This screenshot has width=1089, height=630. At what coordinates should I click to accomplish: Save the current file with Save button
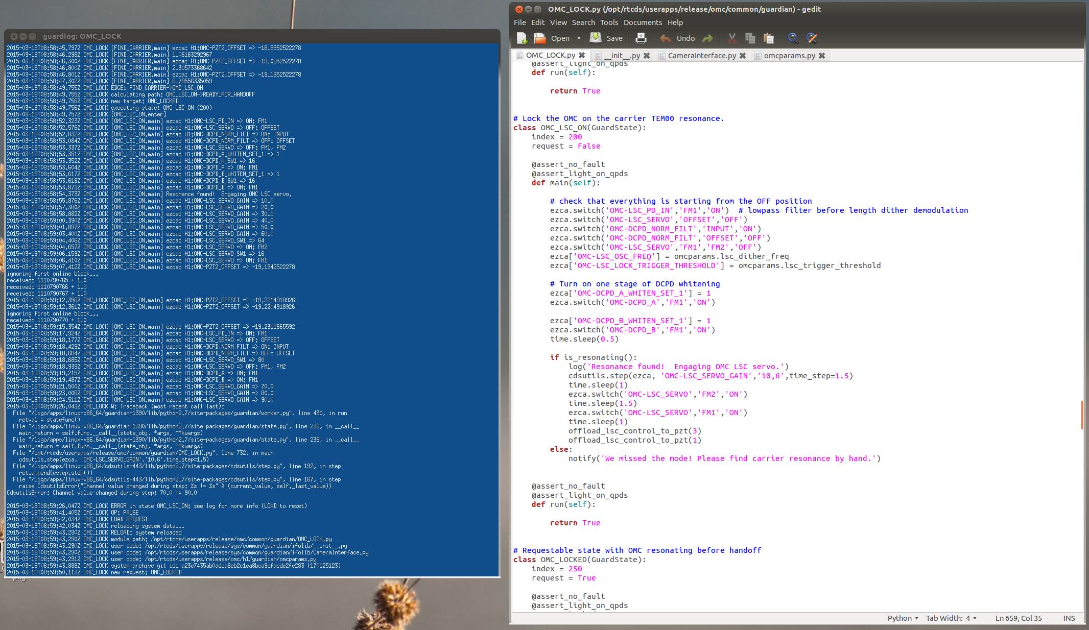(x=606, y=38)
